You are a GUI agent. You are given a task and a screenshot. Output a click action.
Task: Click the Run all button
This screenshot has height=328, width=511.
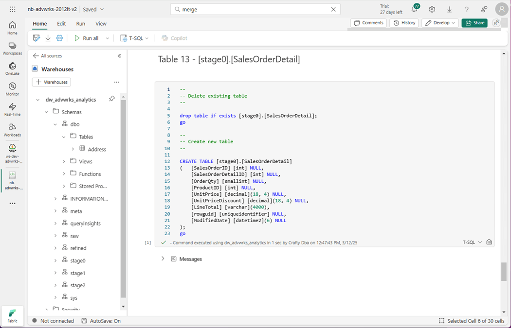point(87,38)
